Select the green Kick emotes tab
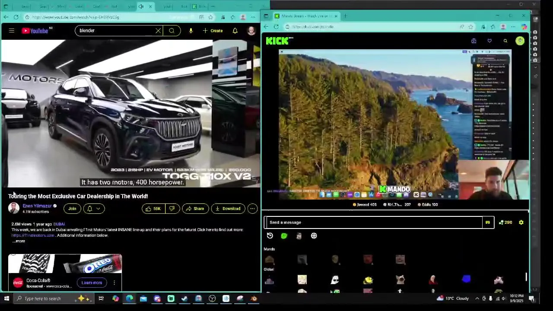Screen dimensions: 553x311 (x=284, y=236)
